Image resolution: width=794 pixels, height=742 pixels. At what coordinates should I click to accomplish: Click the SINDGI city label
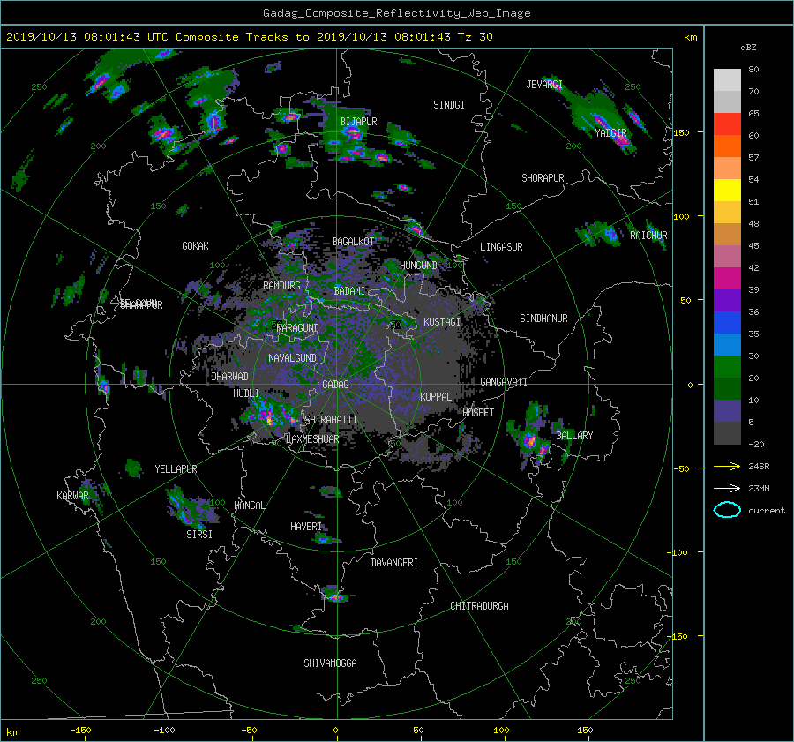pos(449,105)
